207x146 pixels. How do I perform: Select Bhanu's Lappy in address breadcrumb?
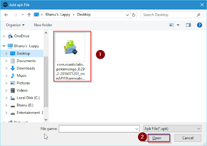[58, 15]
